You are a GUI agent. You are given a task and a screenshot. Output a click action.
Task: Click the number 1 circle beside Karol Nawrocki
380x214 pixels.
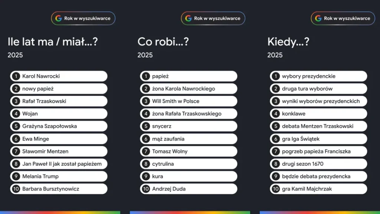(16, 76)
